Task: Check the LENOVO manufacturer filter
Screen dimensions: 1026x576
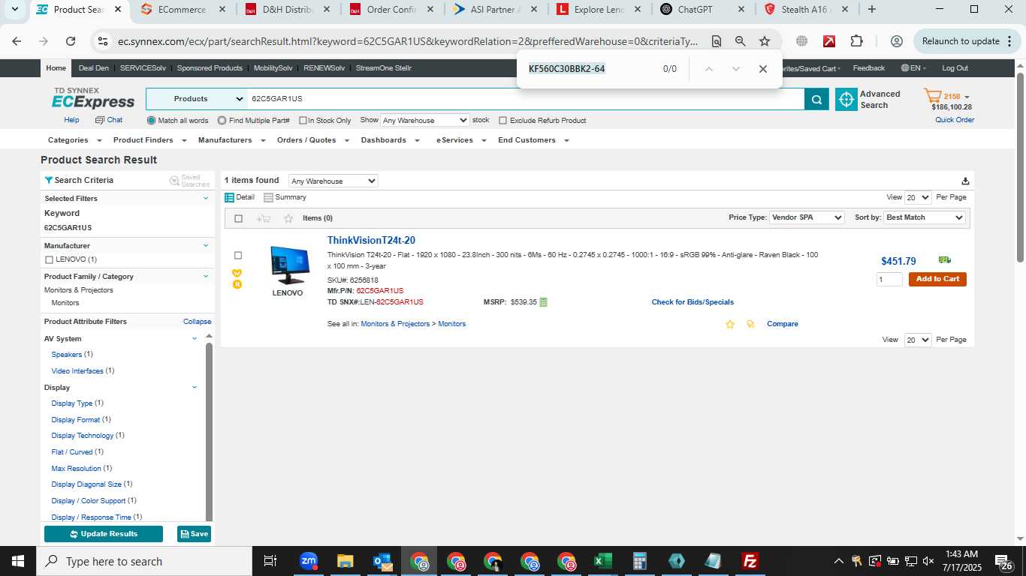Action: pos(50,259)
